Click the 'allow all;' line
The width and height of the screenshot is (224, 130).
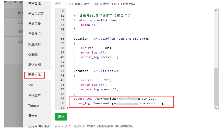click(90, 25)
